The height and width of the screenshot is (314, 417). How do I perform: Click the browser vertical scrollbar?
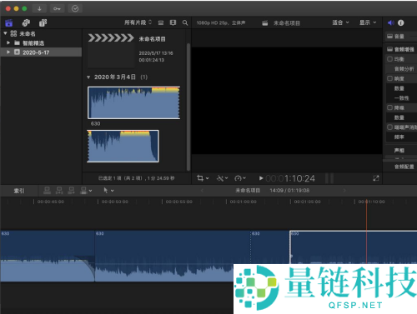pos(188,107)
